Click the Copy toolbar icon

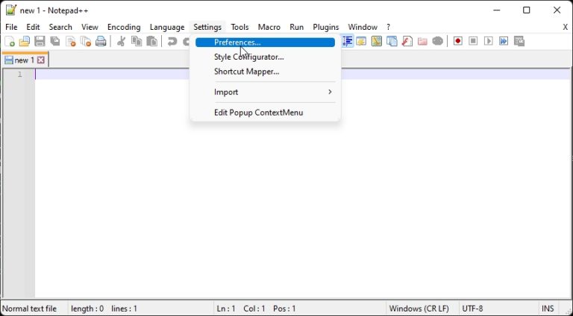(137, 41)
